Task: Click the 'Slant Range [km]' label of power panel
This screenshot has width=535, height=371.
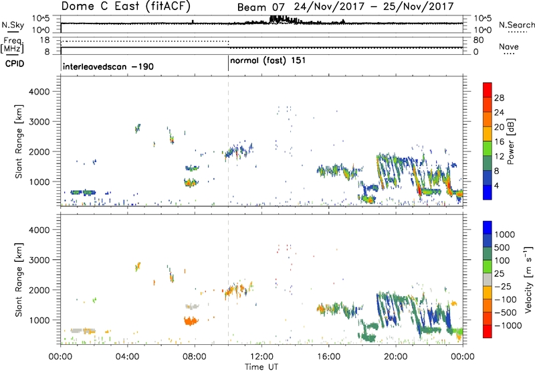Action: (19, 141)
